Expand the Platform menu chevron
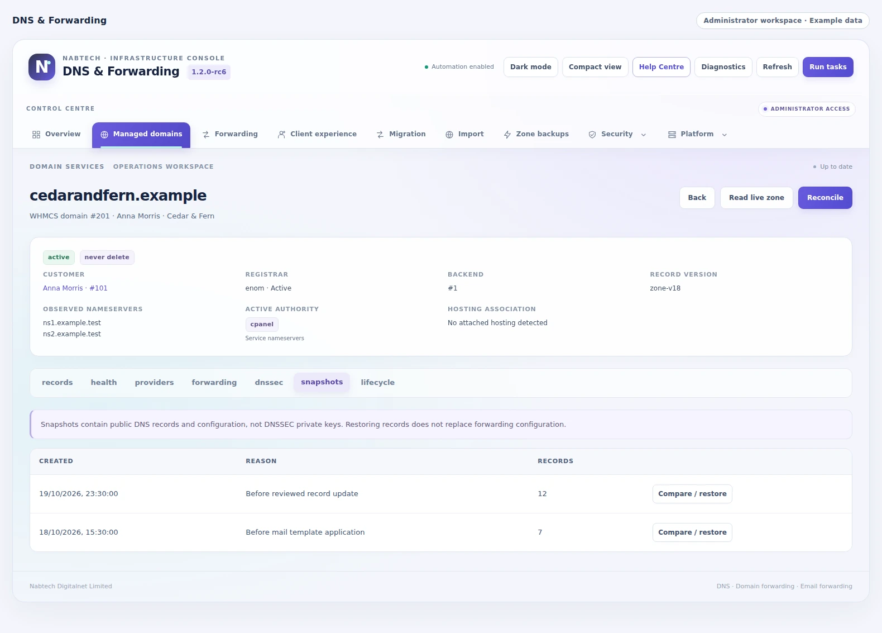 (725, 135)
